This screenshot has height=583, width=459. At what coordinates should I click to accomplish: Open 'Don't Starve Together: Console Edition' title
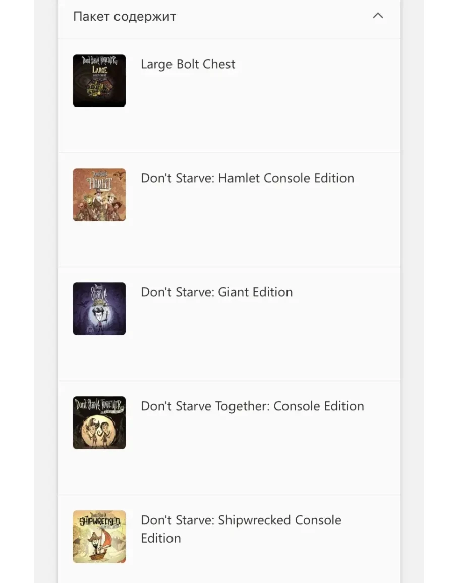tap(252, 406)
